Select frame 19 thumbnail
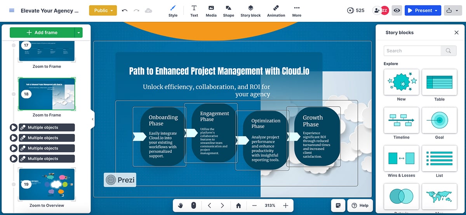Viewport: 466px width, 215px height. 47,184
